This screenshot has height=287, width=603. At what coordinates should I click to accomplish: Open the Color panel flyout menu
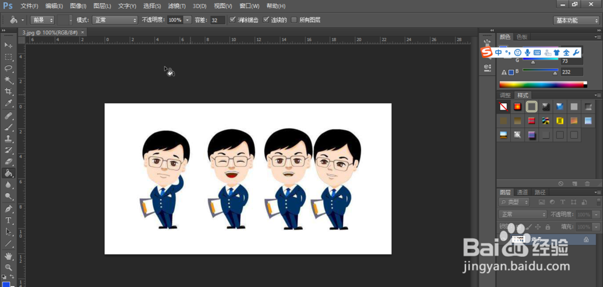pos(597,37)
